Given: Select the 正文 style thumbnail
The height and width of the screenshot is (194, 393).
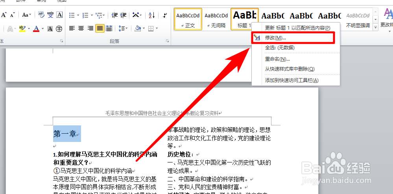Looking at the screenshot, I should click(188, 19).
